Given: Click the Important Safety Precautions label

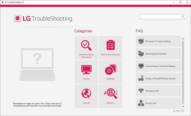Looking at the screenshot, I should pyautogui.click(x=86, y=56).
